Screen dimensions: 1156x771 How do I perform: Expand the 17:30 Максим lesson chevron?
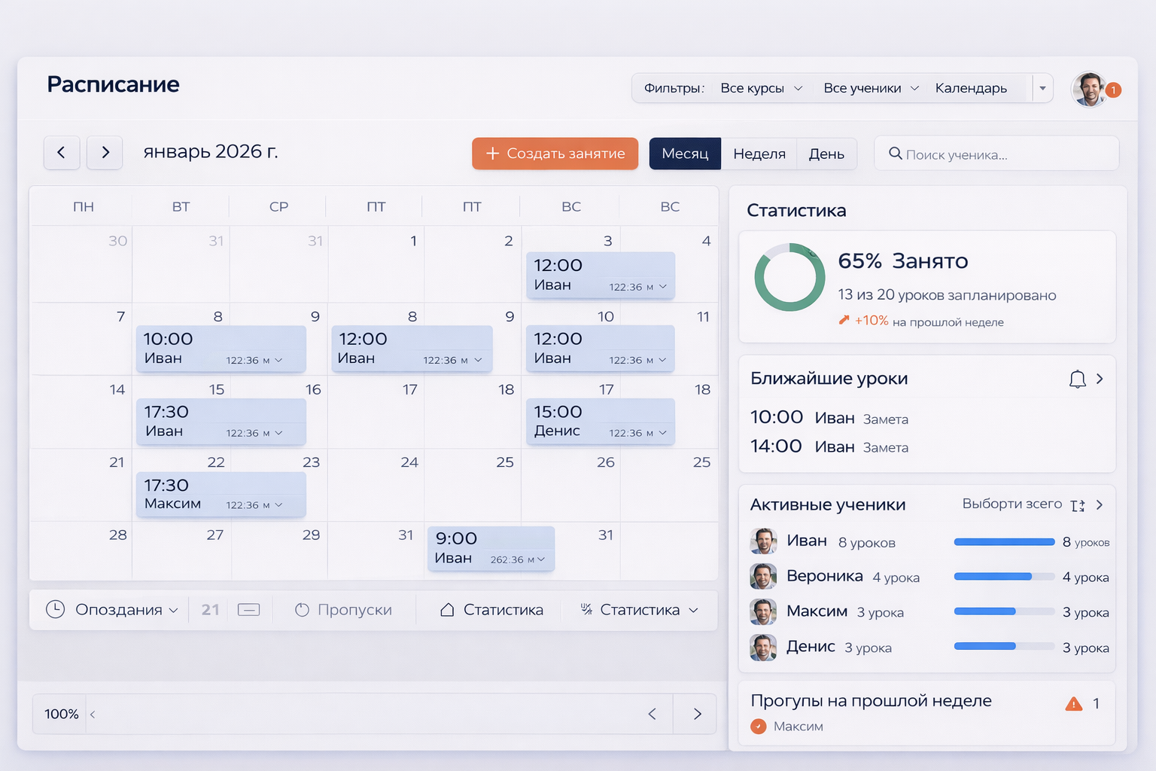280,506
